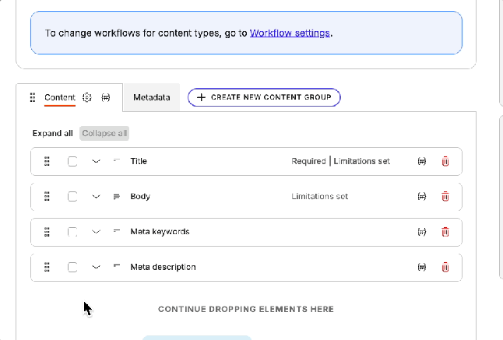
Task: Click Collapse all
Action: pos(104,133)
